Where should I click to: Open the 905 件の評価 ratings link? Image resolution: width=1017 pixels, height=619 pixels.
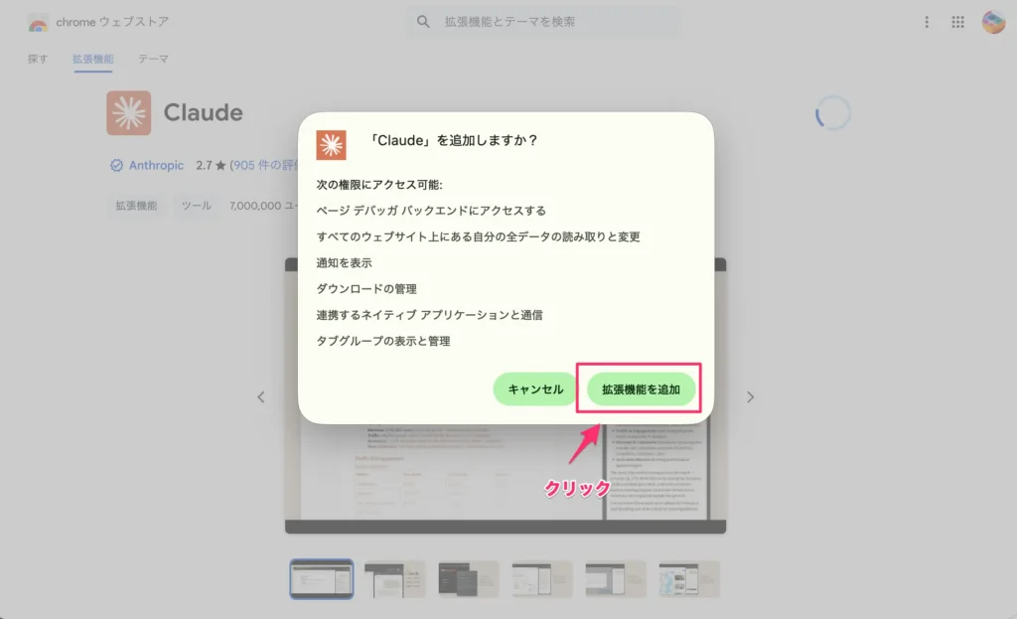[264, 166]
